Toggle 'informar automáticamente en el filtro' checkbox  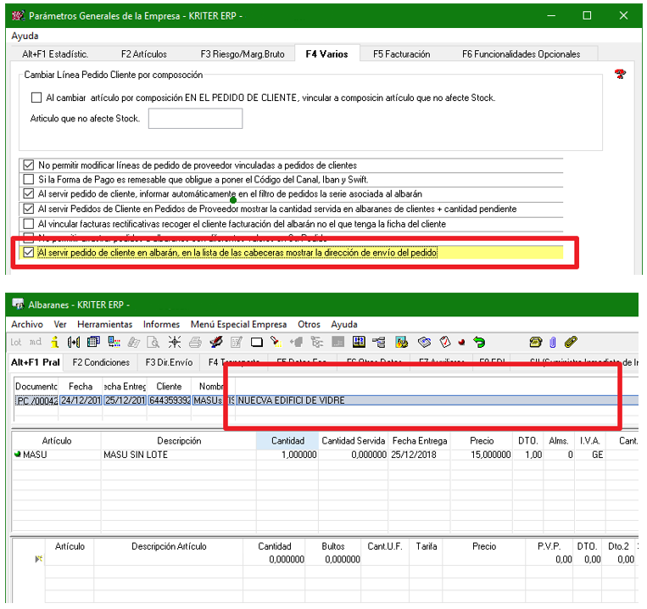(29, 193)
